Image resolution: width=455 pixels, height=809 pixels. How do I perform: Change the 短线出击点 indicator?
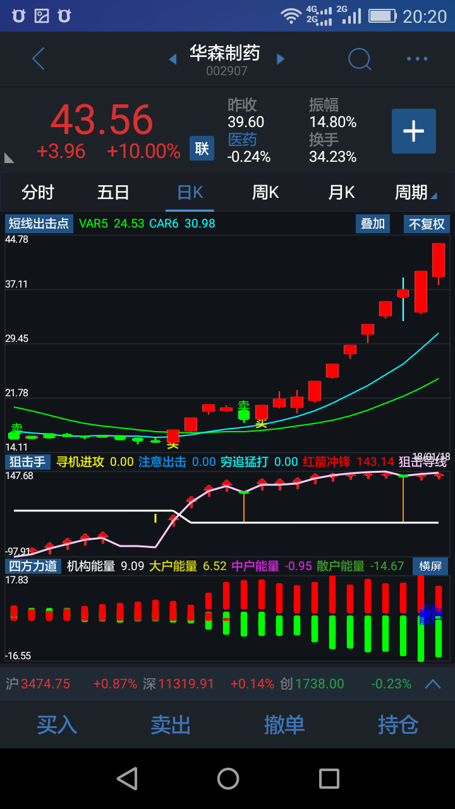tap(39, 224)
